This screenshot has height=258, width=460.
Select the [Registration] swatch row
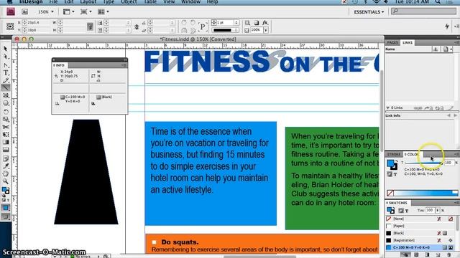tap(420, 241)
